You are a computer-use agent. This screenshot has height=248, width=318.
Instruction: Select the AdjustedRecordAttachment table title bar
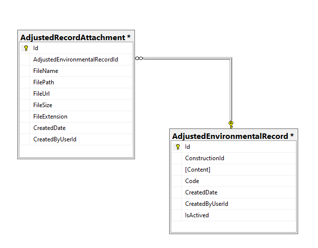pyautogui.click(x=75, y=37)
